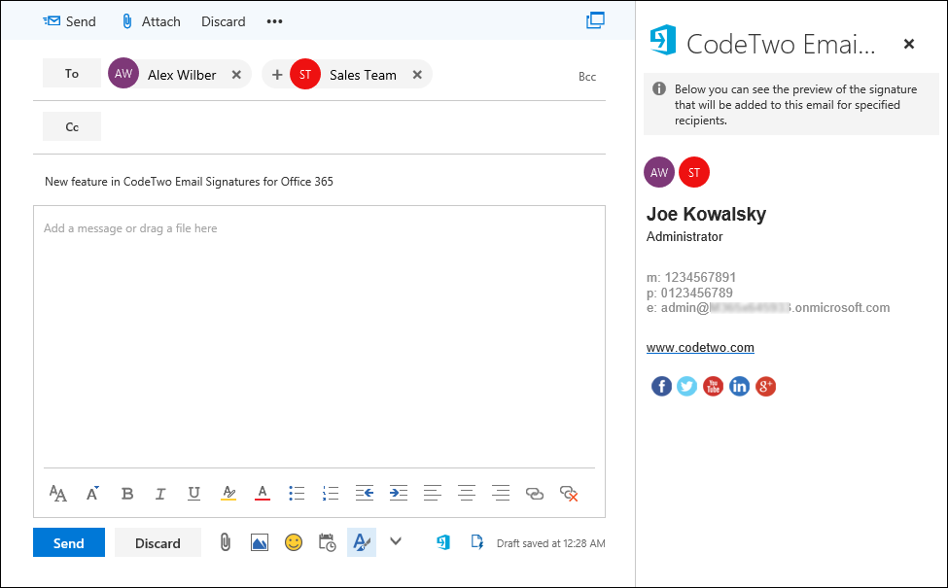Screen dimensions: 948x588
Task: Remove Sales Team from recipients
Action: coord(417,74)
